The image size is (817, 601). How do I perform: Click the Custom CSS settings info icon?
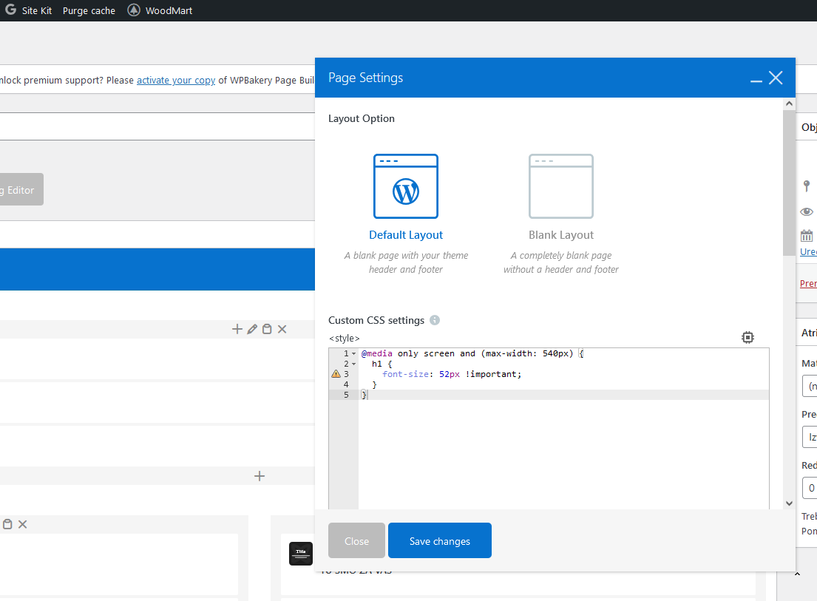(x=435, y=320)
